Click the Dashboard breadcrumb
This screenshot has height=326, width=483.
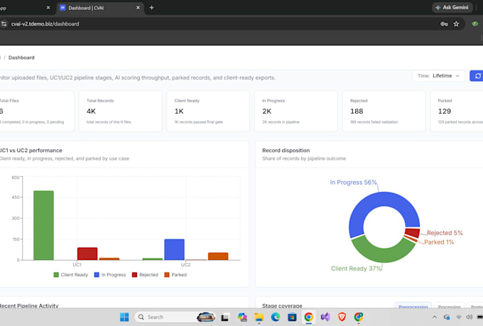point(21,58)
